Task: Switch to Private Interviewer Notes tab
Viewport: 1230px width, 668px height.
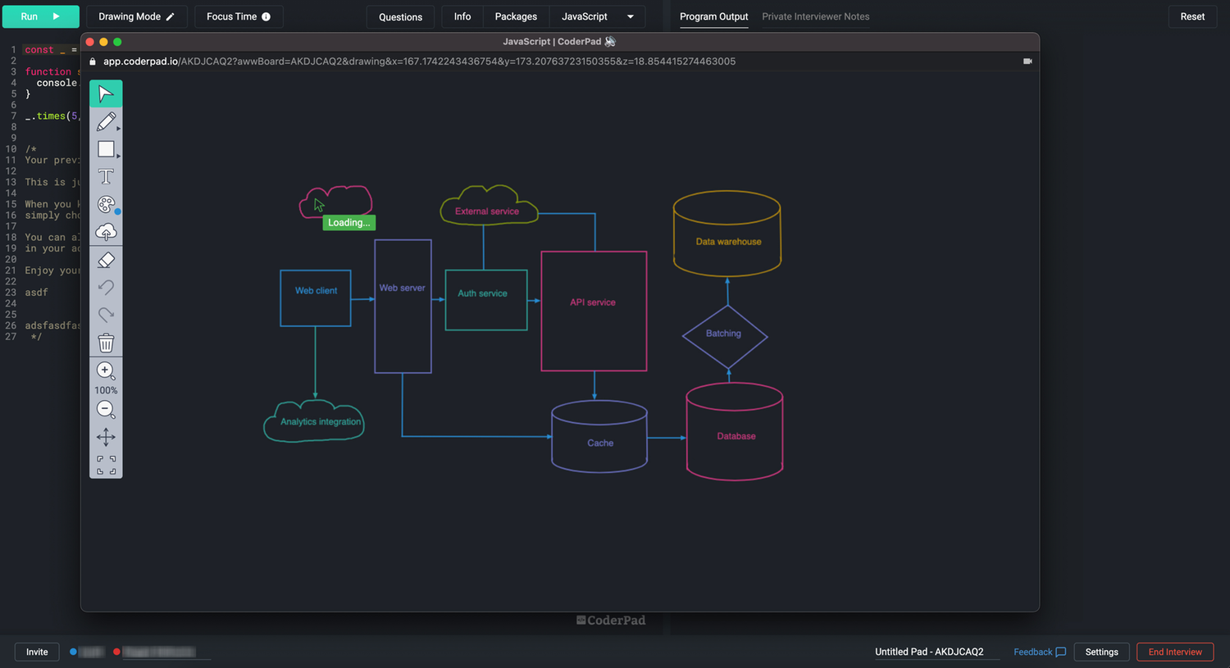Action: pyautogui.click(x=815, y=16)
